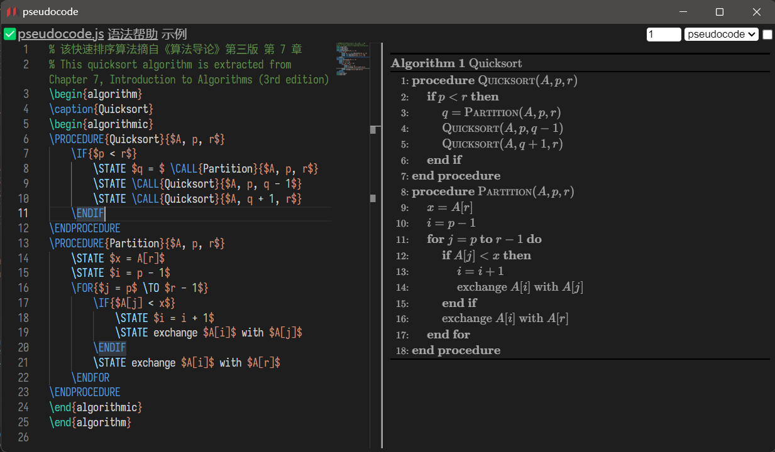This screenshot has width=775, height=452.
Task: Click the 示例 examples label
Action: [174, 35]
